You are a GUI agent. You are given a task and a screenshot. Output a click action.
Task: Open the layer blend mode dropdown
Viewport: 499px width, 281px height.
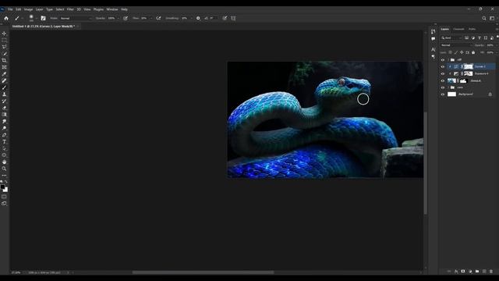456,45
